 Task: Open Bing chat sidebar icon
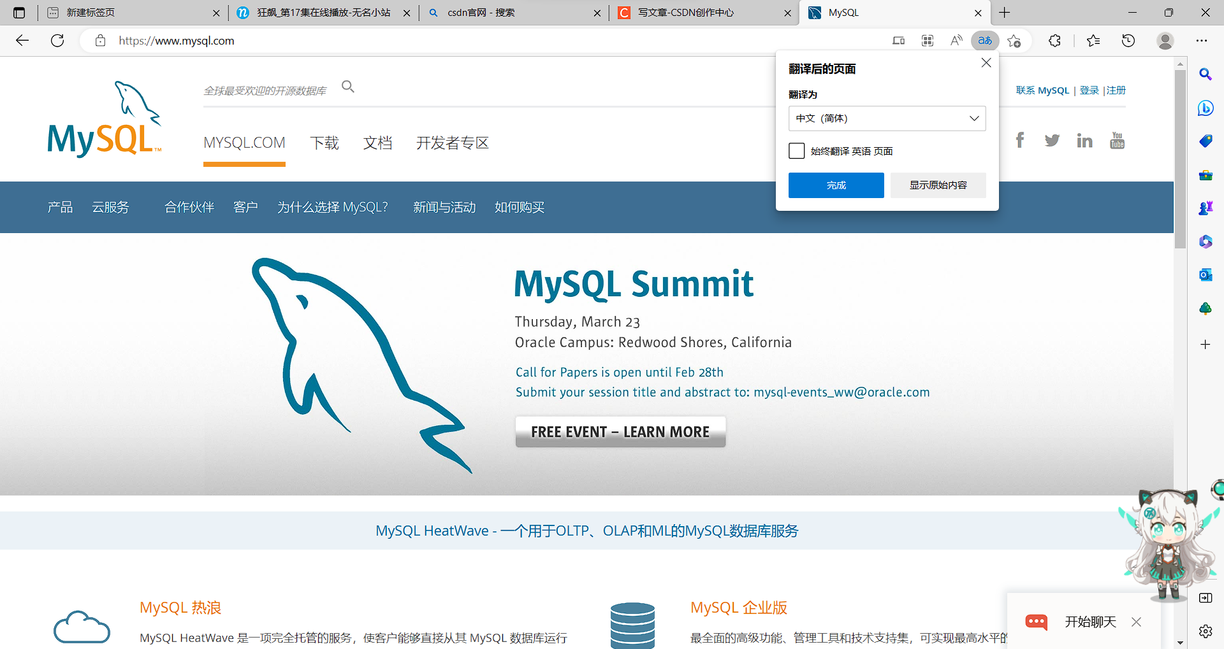[1206, 108]
